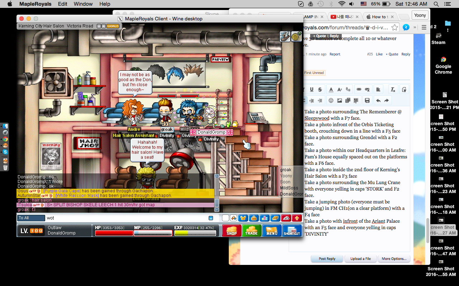The width and height of the screenshot is (459, 286).
Task: Click the WORLD map button in game
Action: click(x=113, y=26)
